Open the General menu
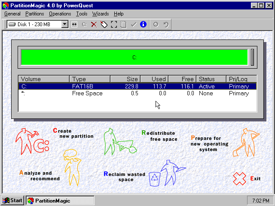This screenshot has width=275, height=206. pos(12,14)
